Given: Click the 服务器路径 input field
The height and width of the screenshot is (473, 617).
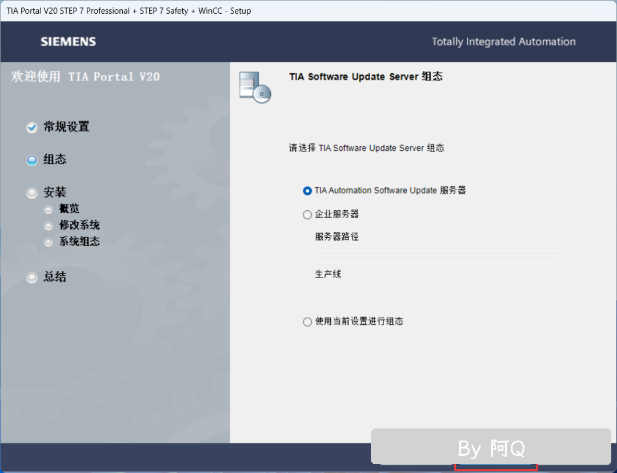Looking at the screenshot, I should click(437, 256).
